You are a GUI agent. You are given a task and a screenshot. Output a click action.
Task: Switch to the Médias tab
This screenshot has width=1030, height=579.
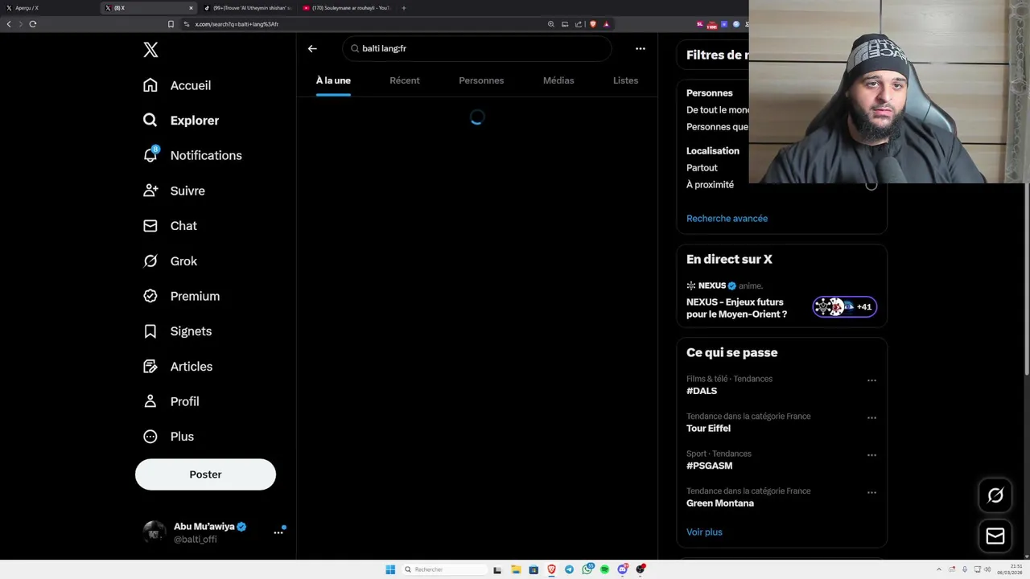pyautogui.click(x=558, y=80)
